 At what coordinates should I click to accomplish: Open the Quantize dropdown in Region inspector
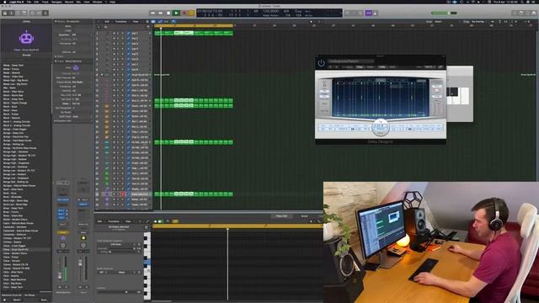point(74,35)
